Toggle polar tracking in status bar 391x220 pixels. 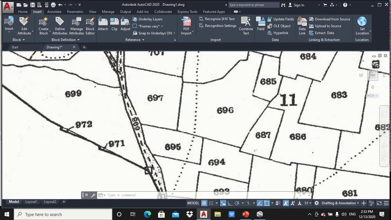(x=237, y=203)
